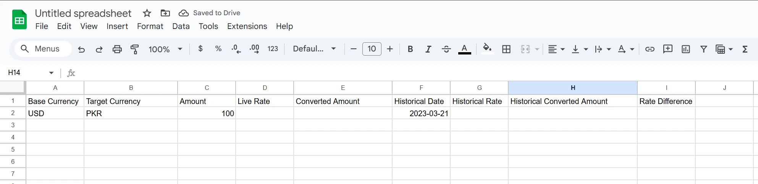This screenshot has width=758, height=184.
Task: Click the increase font size plus button
Action: (390, 49)
